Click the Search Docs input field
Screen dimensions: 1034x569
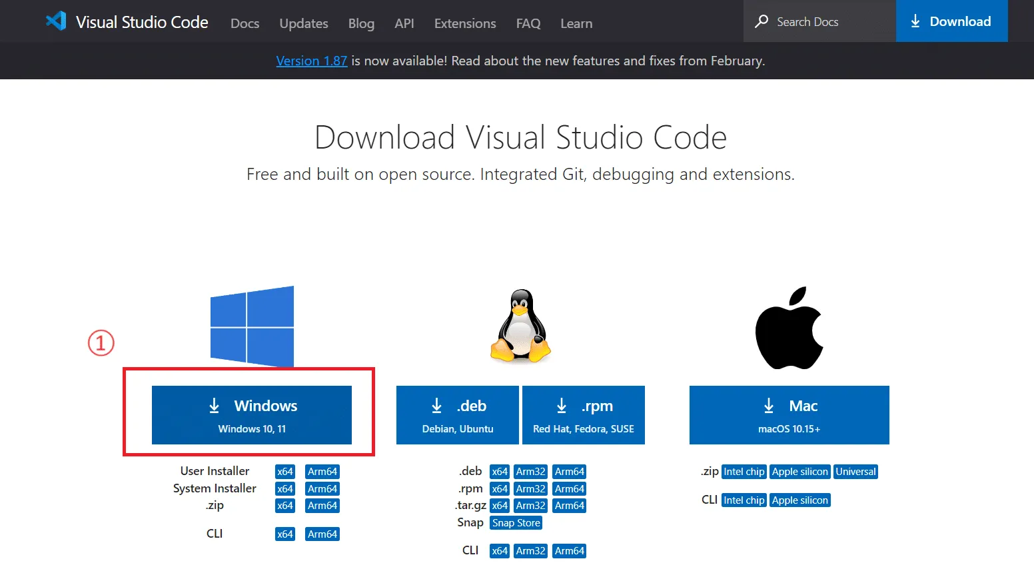point(819,21)
